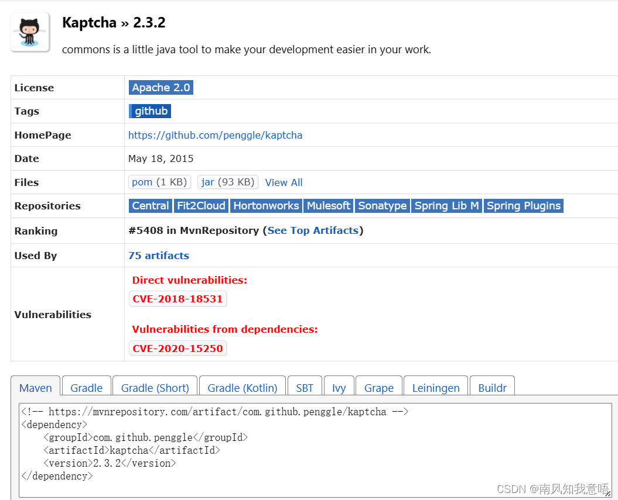Select the Apache 2.0 license badge
The height and width of the screenshot is (500, 618).
point(161,87)
